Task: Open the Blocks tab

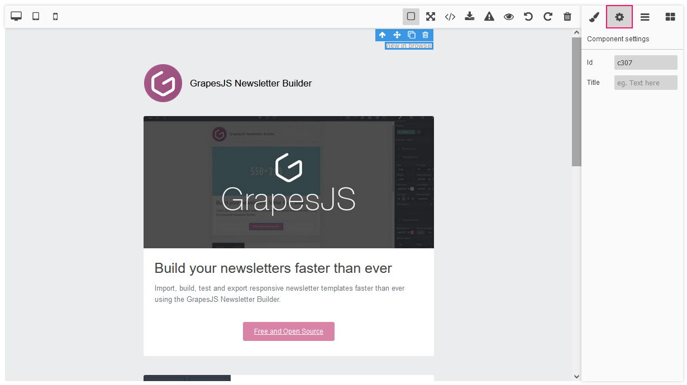Action: (x=670, y=17)
